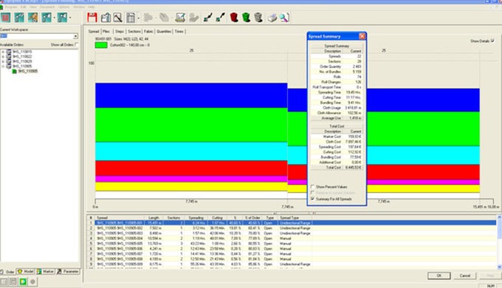Click the red band in the left spread section
The height and width of the screenshot is (288, 502).
(x=191, y=168)
